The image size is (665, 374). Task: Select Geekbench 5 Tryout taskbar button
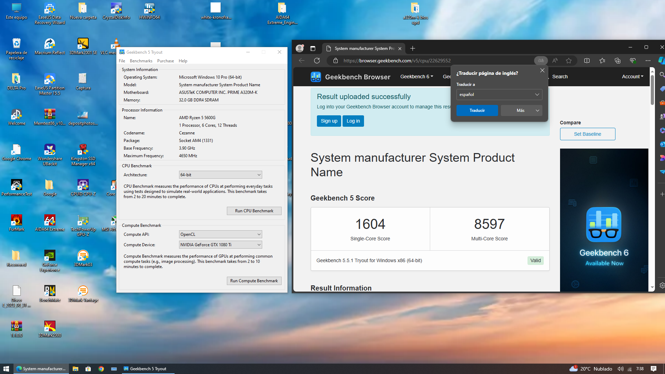(x=148, y=369)
